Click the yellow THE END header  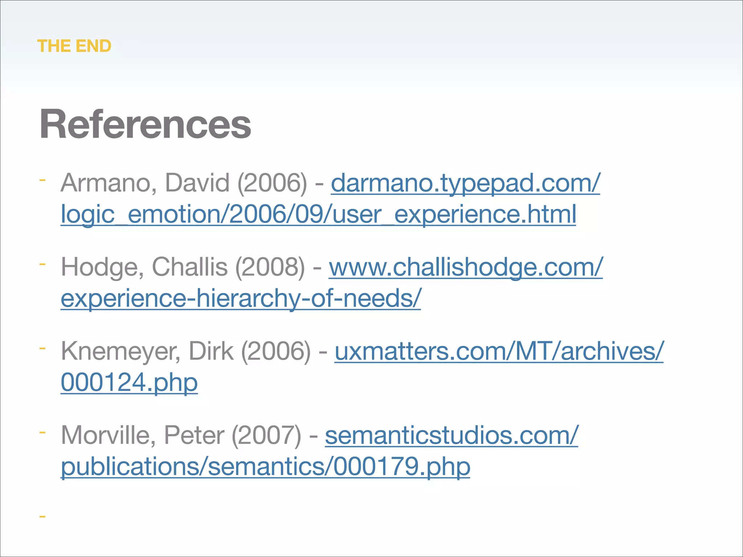point(74,46)
